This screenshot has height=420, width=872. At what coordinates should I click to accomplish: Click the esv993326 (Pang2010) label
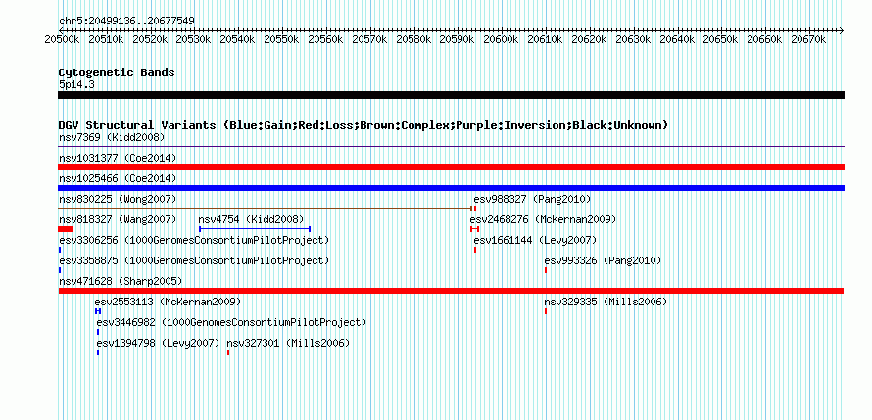coord(603,260)
